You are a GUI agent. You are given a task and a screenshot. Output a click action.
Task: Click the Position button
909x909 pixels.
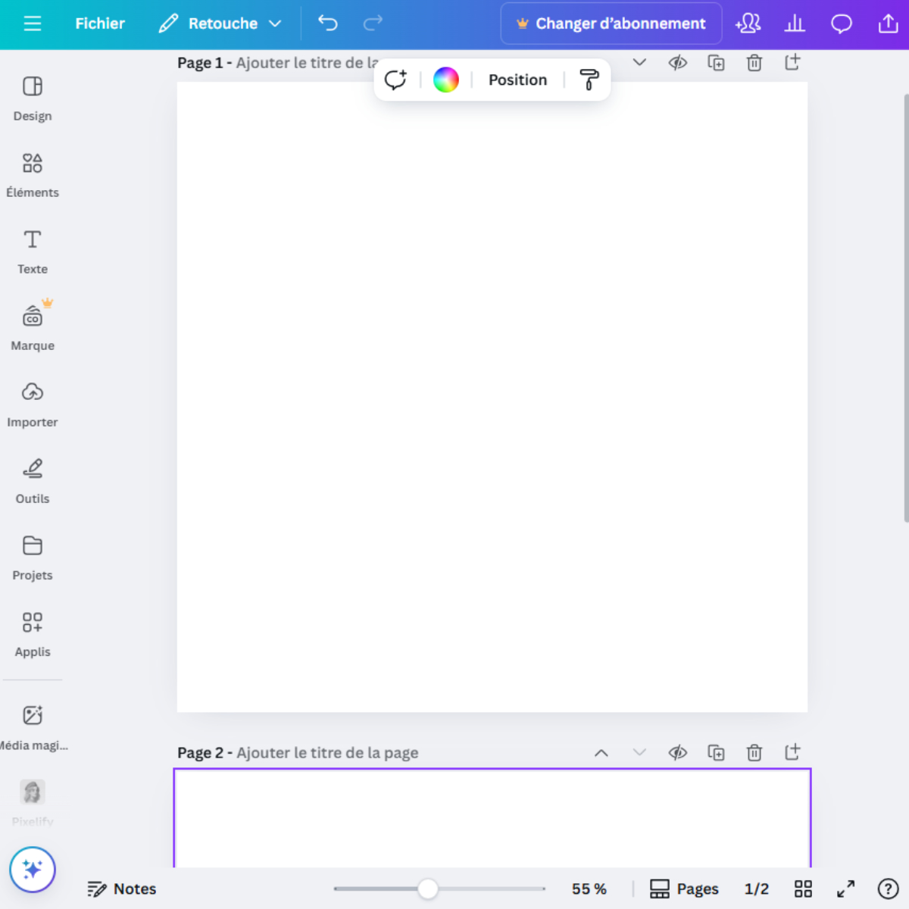(x=517, y=80)
